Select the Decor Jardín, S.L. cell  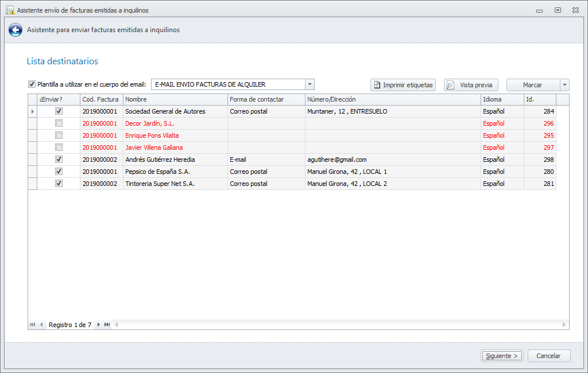175,123
